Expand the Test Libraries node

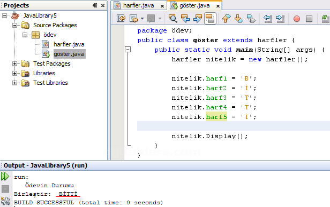pyautogui.click(x=14, y=83)
